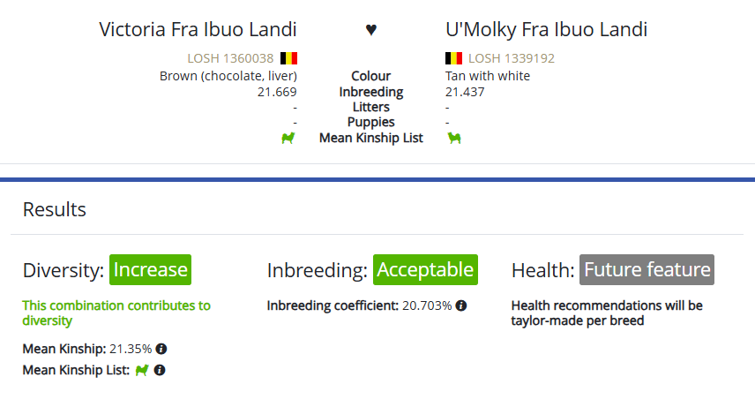The height and width of the screenshot is (407, 755).
Task: Click the info icon beside Inbreeding coefficient
Action: tap(461, 305)
